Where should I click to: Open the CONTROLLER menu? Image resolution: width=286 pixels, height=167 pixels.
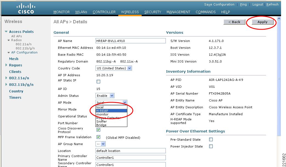click(104, 12)
